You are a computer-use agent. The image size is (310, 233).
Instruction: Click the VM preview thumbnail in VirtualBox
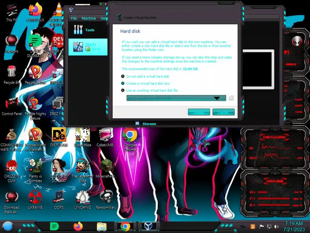[258, 69]
